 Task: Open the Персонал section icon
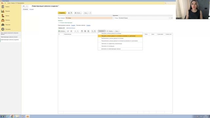click(3, 25)
